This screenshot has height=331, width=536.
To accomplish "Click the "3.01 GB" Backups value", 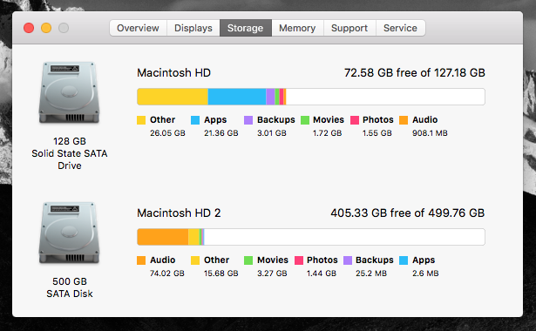I will [272, 133].
